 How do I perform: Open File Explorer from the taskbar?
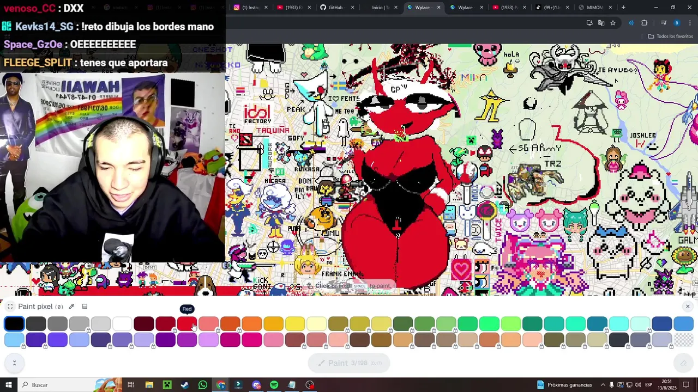149,385
